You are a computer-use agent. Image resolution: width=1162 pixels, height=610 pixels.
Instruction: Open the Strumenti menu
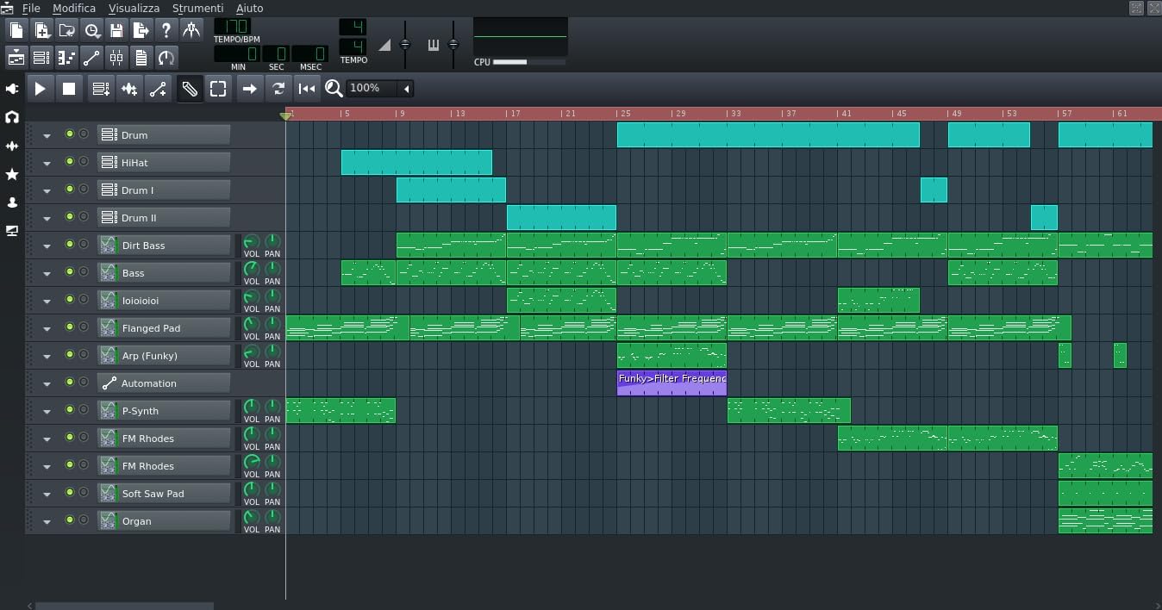click(197, 8)
